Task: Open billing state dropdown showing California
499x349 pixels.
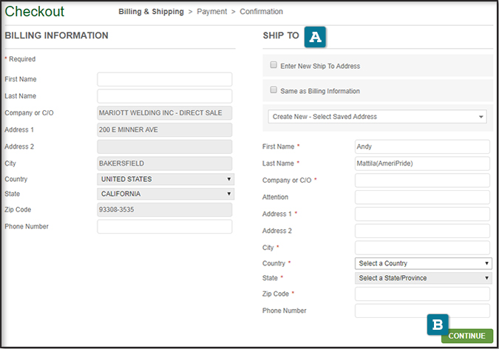Action: [x=166, y=194]
